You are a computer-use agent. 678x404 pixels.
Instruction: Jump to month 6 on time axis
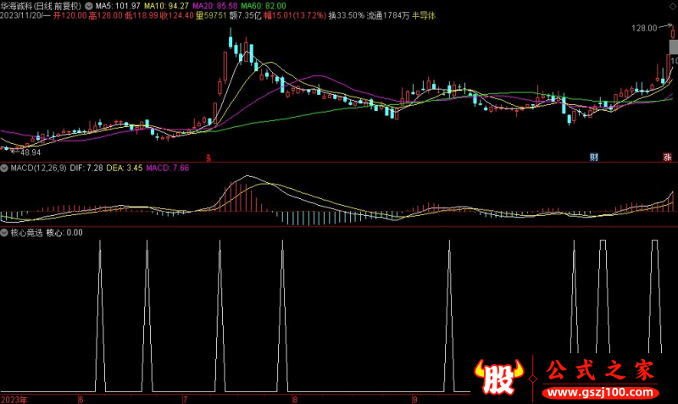81,400
